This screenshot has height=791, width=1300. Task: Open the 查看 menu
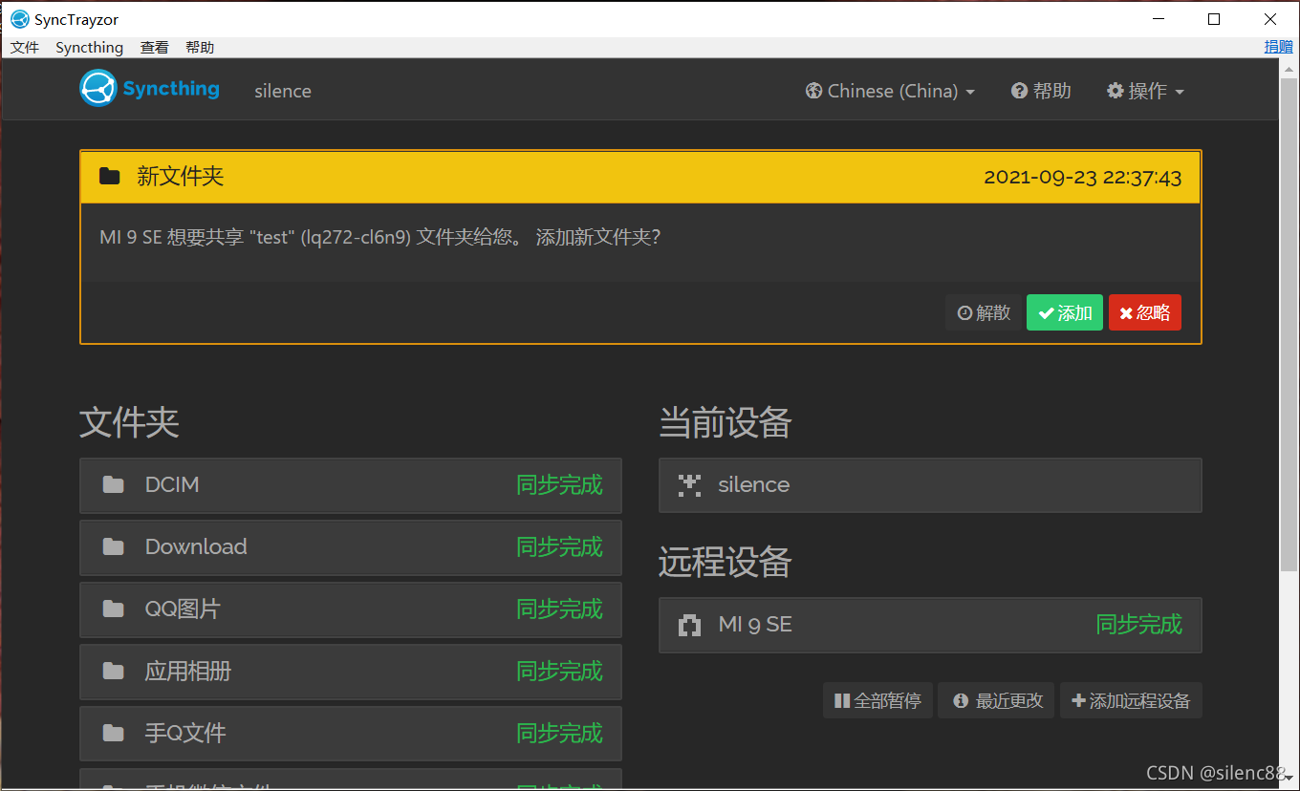pyautogui.click(x=155, y=48)
